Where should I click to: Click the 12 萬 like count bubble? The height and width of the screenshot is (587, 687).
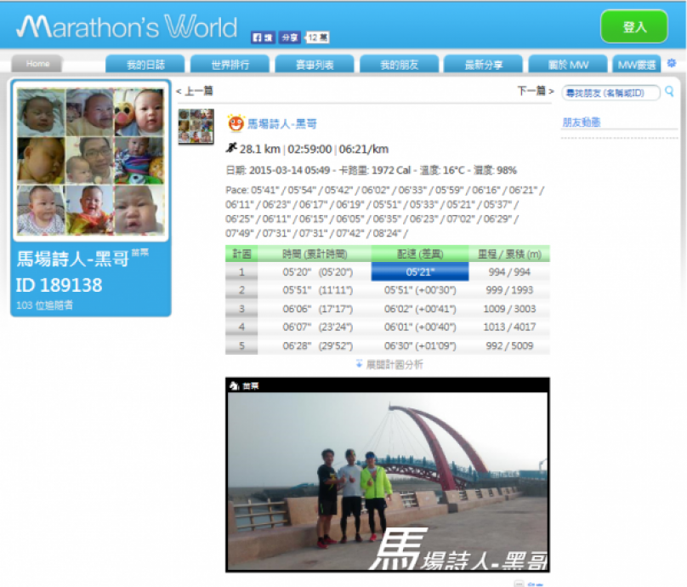point(318,37)
